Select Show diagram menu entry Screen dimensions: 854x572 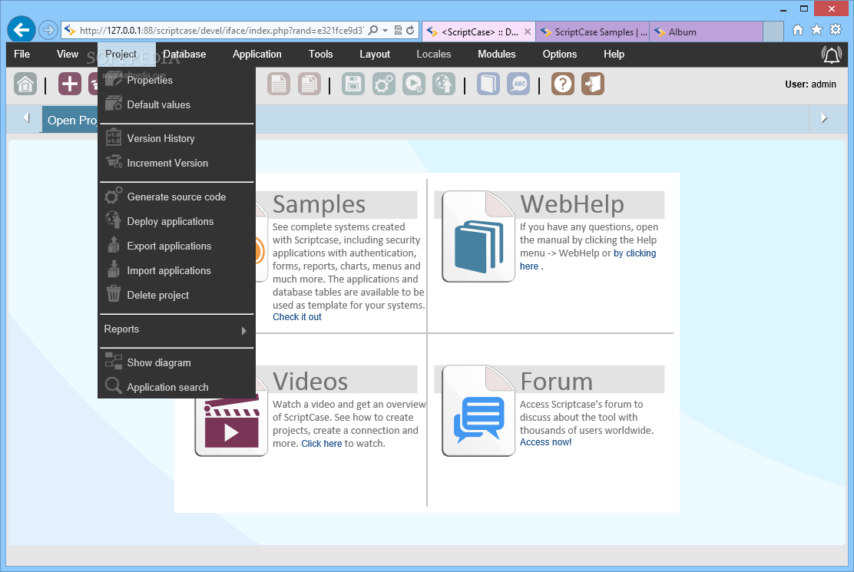click(x=177, y=362)
